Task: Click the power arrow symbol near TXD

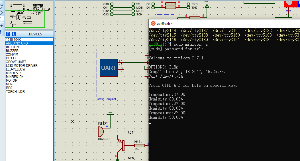Action: (x=207, y=6)
